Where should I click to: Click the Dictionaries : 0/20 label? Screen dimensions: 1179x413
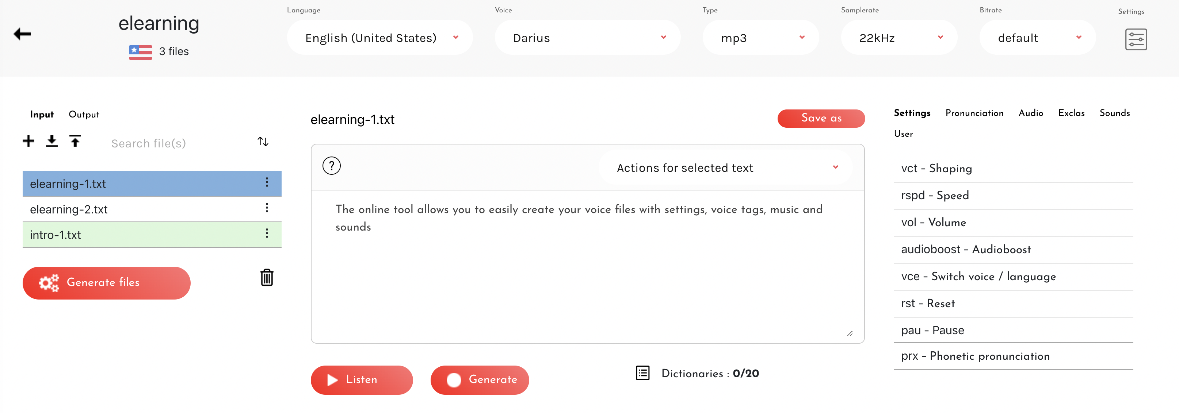click(x=710, y=374)
